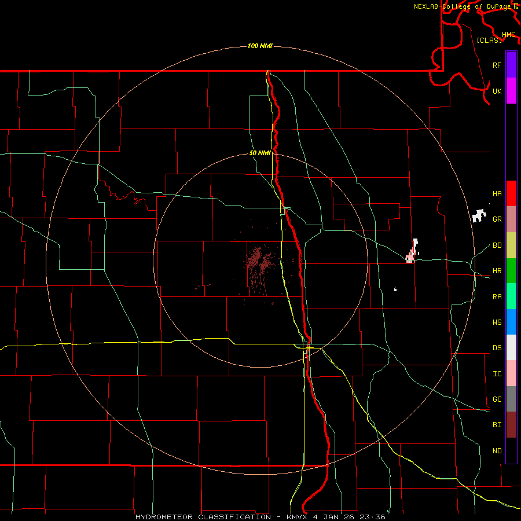Viewport: 521px width, 521px height.
Task: Click the 50 NMI range ring label
Action: [260, 153]
